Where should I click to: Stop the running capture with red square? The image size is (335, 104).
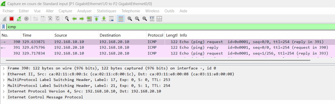pyautogui.click(x=12, y=19)
